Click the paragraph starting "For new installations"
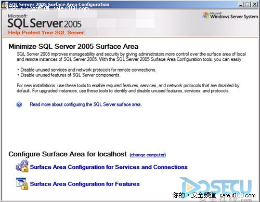This screenshot has width=260, height=202. click(128, 88)
